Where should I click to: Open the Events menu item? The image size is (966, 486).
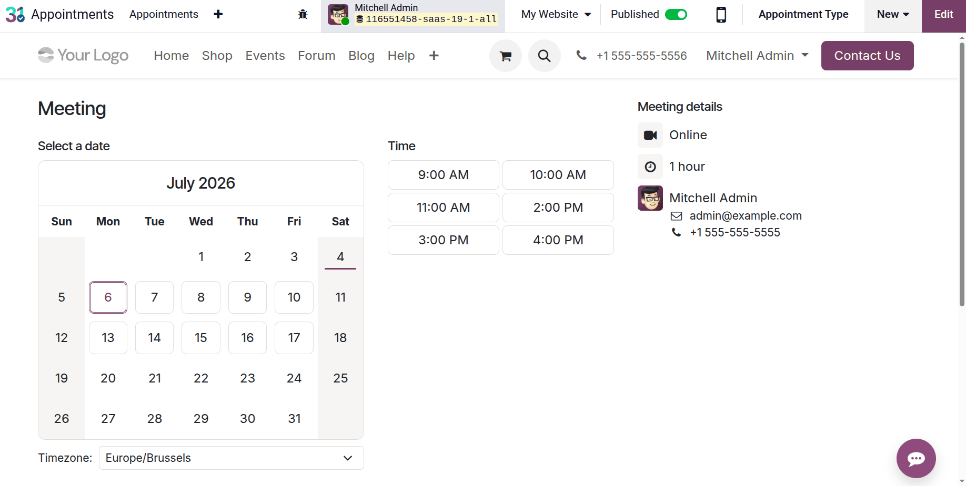coord(265,56)
